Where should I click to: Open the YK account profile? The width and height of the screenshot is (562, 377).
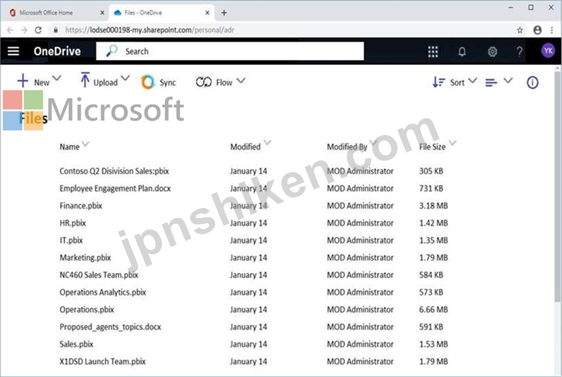[548, 51]
